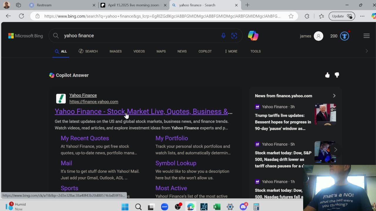Viewport: 376px width, 211px height.
Task: Switch to the IMAGES tab
Action: [x=115, y=51]
